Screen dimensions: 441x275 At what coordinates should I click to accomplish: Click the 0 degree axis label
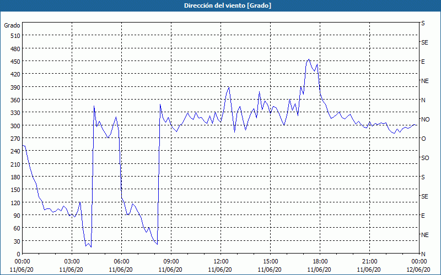19,254
